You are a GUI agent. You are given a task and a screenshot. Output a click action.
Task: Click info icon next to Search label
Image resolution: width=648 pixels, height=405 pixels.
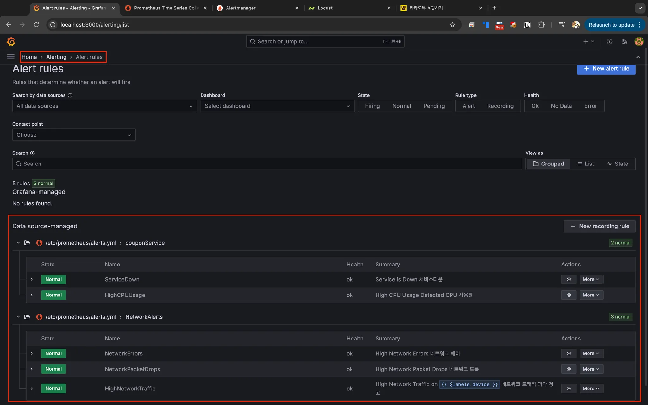pos(32,153)
